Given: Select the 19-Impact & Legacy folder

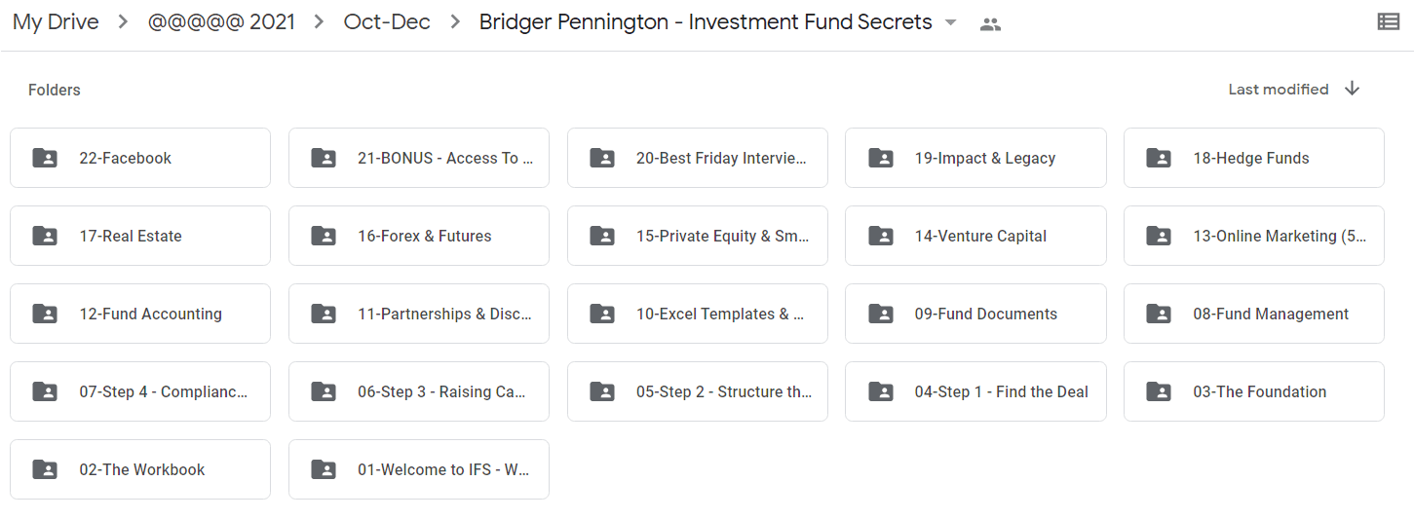Looking at the screenshot, I should click(975, 158).
